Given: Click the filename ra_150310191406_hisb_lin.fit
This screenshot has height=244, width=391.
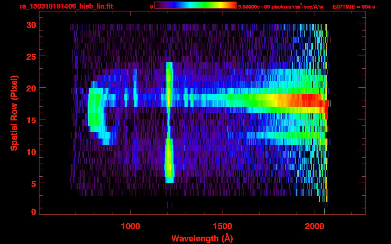Looking at the screenshot, I should point(66,6).
